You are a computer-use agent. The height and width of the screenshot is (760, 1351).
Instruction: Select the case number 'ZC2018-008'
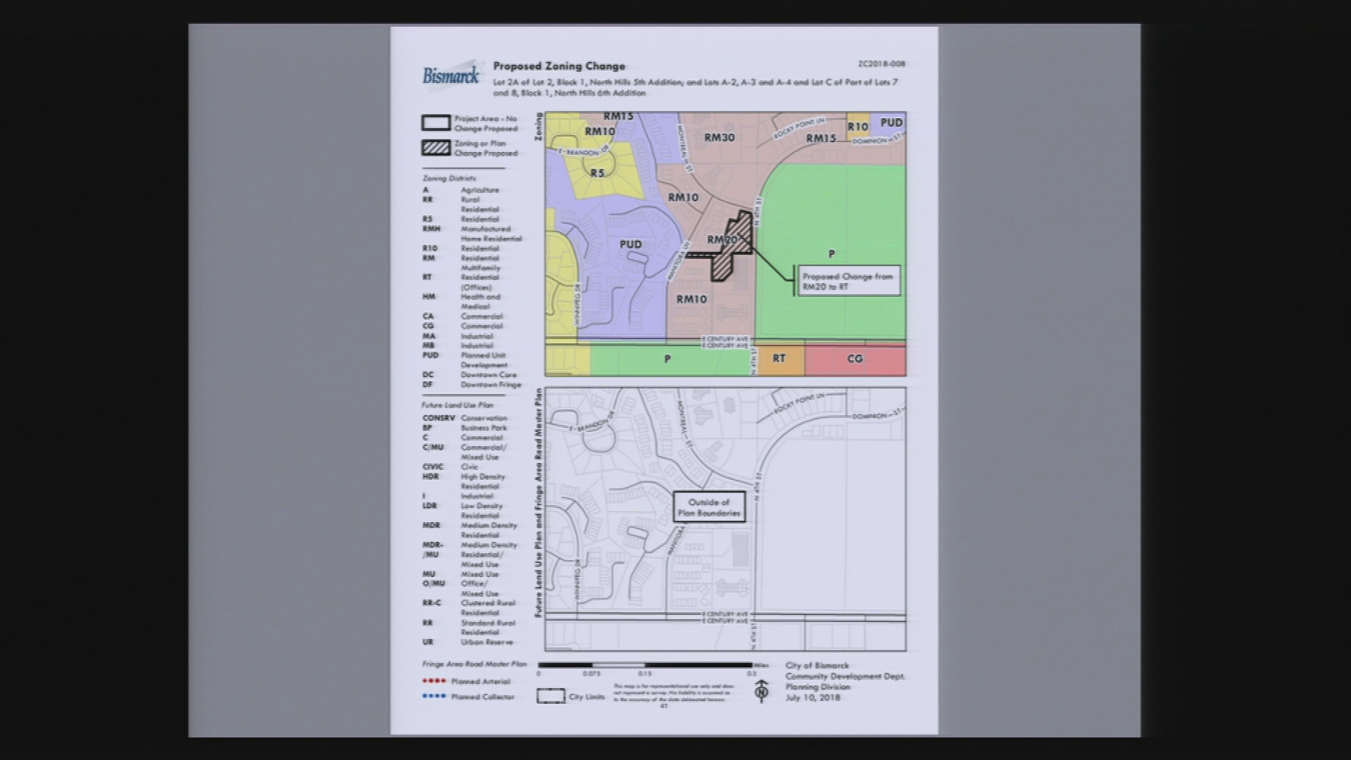pos(881,64)
